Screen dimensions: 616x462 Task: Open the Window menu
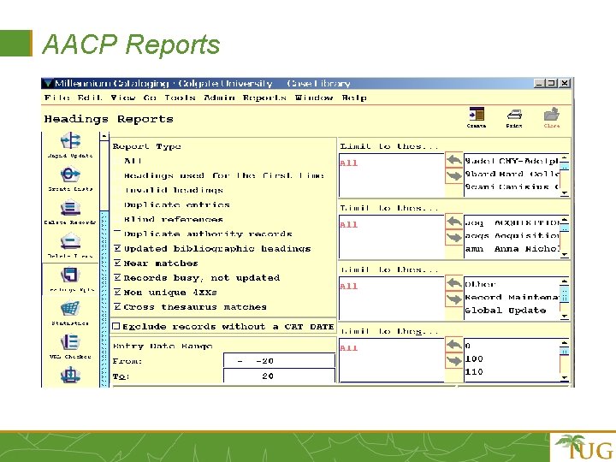point(314,98)
